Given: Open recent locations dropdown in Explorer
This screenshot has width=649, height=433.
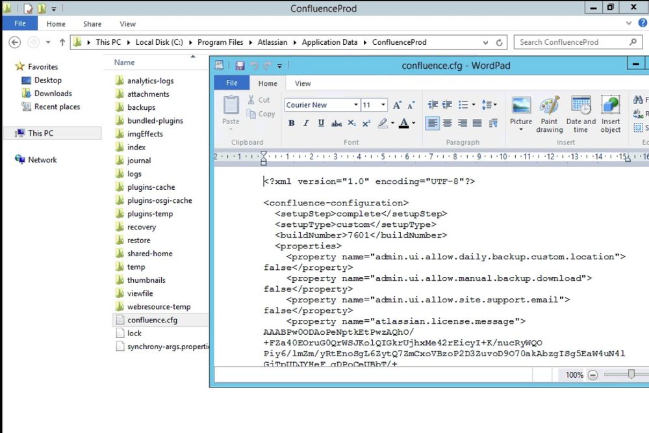Looking at the screenshot, I should coord(48,42).
